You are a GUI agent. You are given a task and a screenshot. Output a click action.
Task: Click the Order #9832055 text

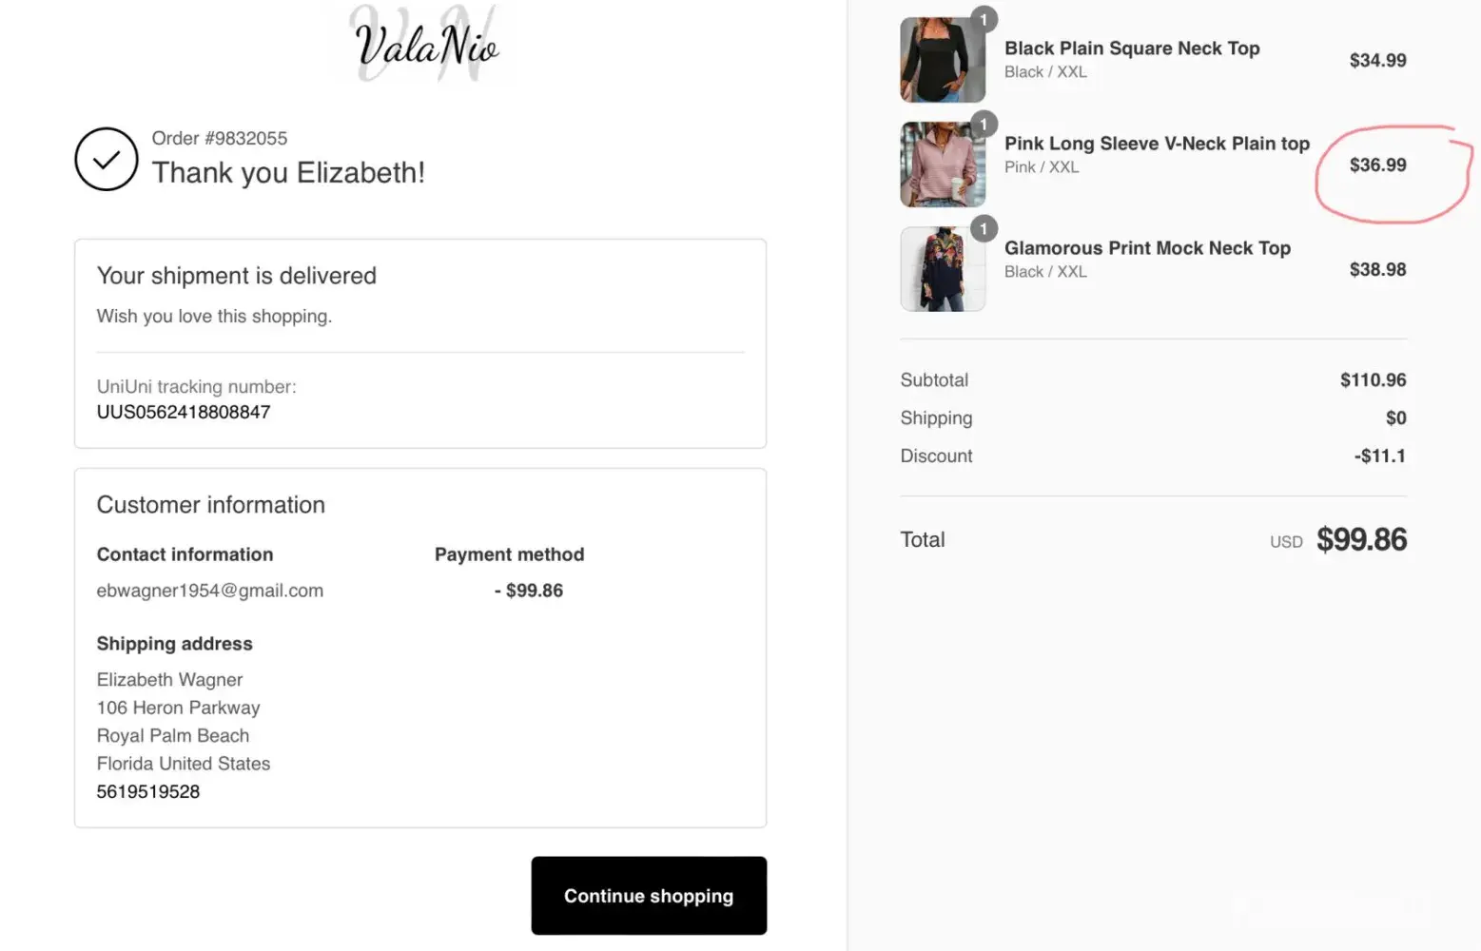(x=219, y=138)
